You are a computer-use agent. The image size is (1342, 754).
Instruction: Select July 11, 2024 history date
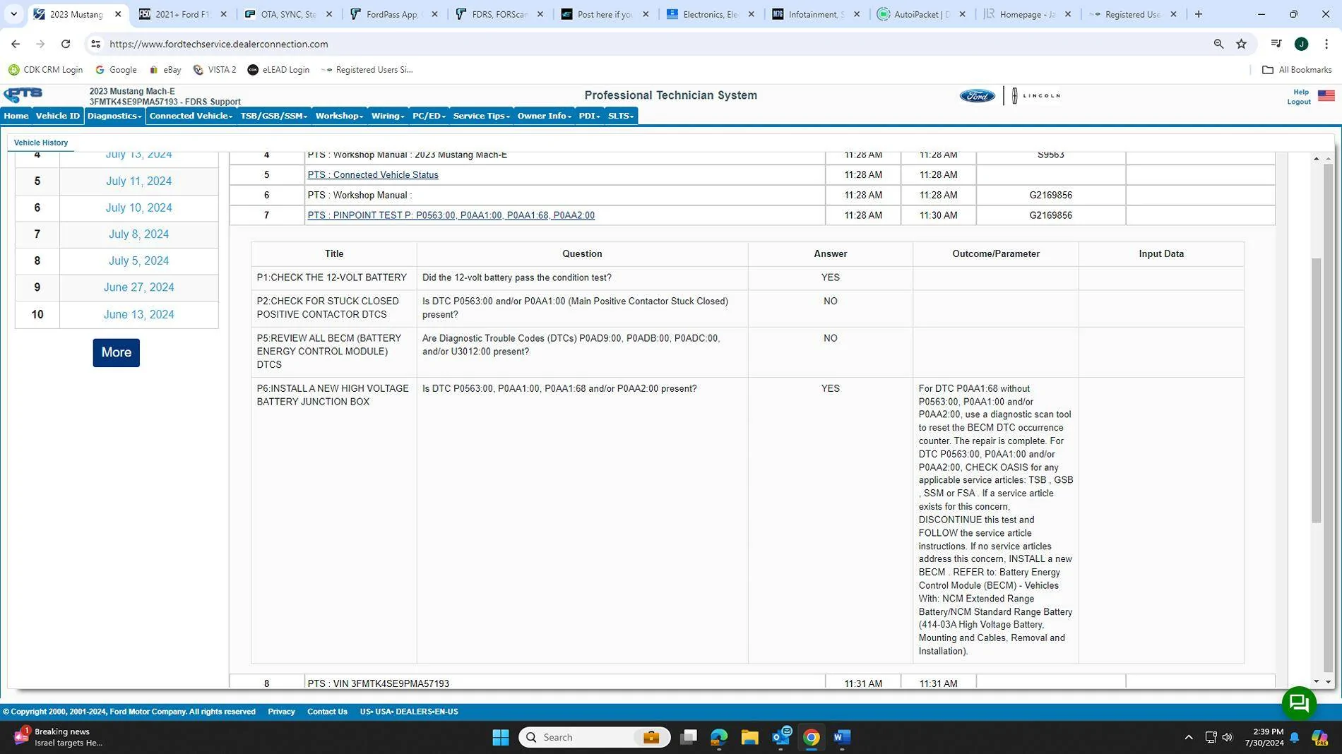(x=138, y=181)
